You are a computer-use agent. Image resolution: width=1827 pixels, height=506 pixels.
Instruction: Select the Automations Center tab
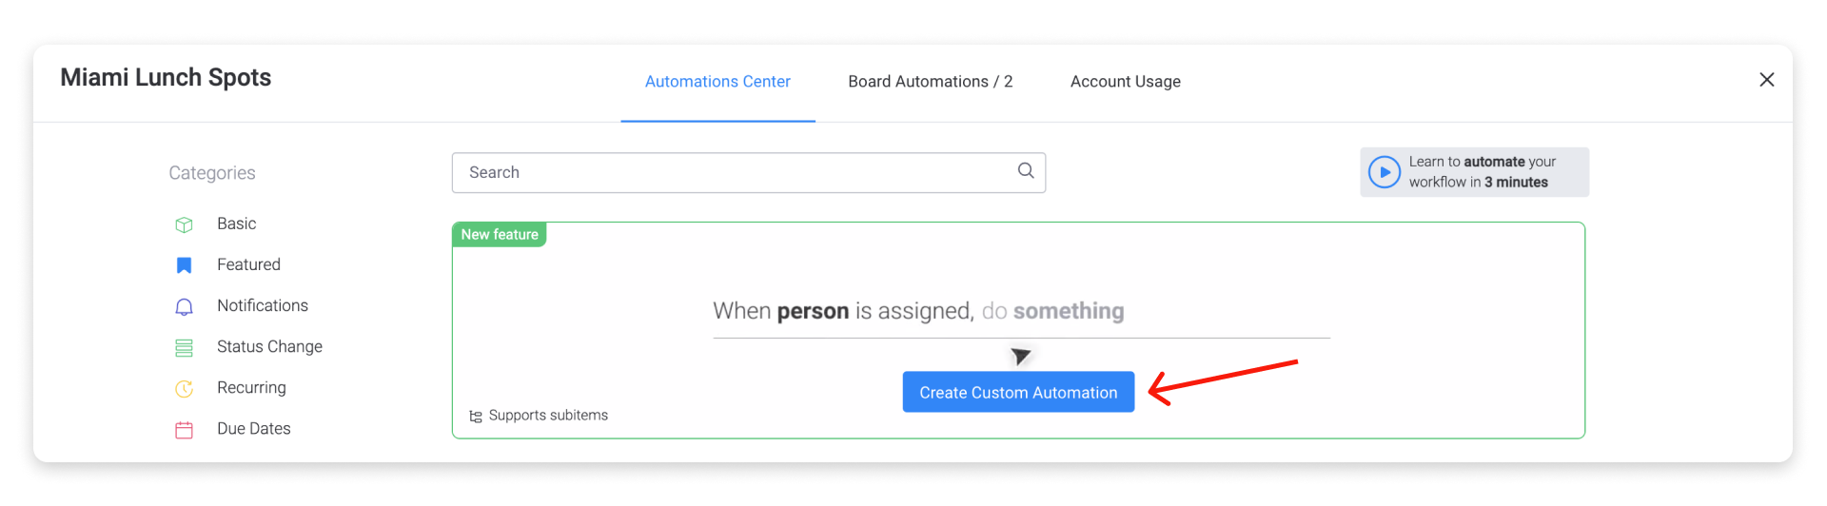click(717, 82)
